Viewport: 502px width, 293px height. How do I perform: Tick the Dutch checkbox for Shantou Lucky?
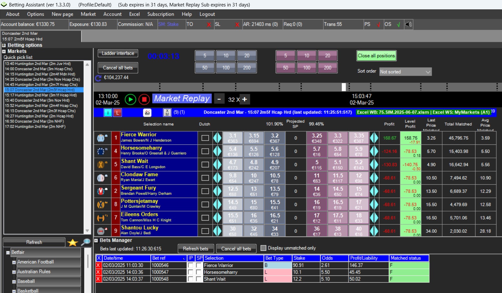(x=205, y=231)
